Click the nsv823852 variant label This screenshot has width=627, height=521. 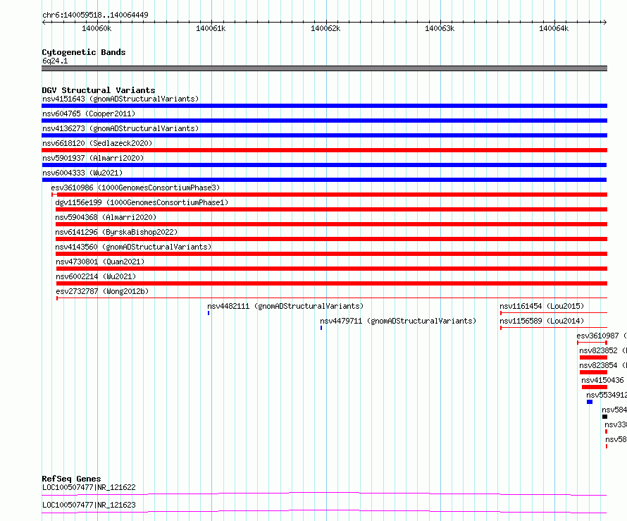tap(603, 350)
